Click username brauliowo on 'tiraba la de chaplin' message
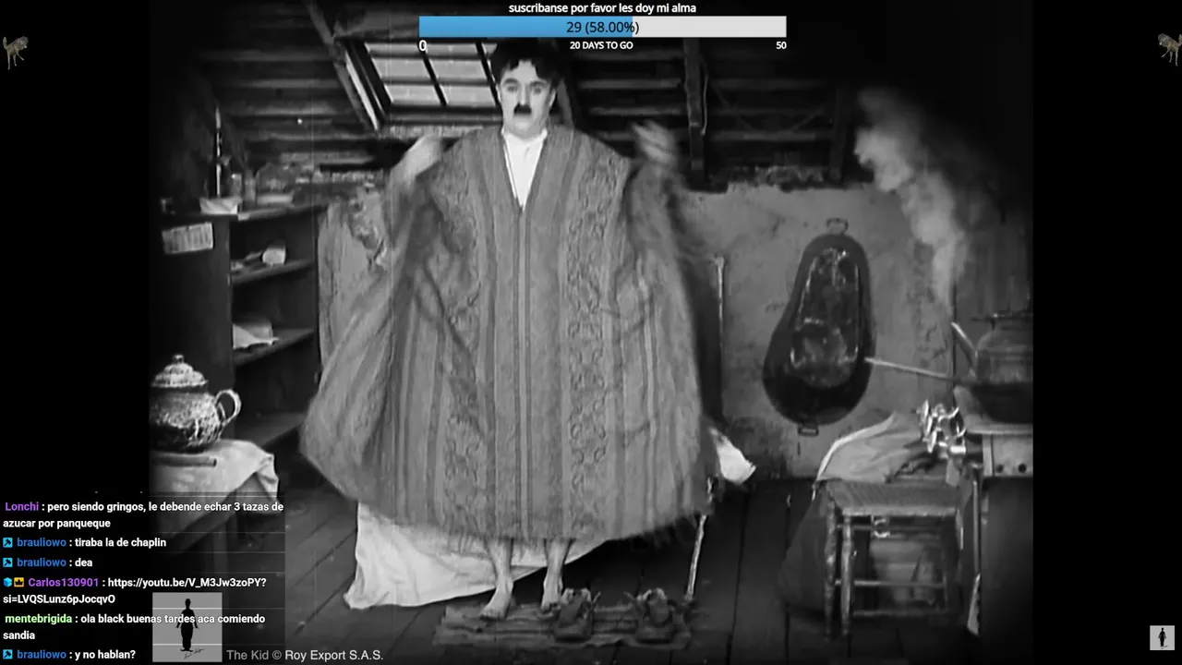The image size is (1182, 665). pyautogui.click(x=42, y=543)
